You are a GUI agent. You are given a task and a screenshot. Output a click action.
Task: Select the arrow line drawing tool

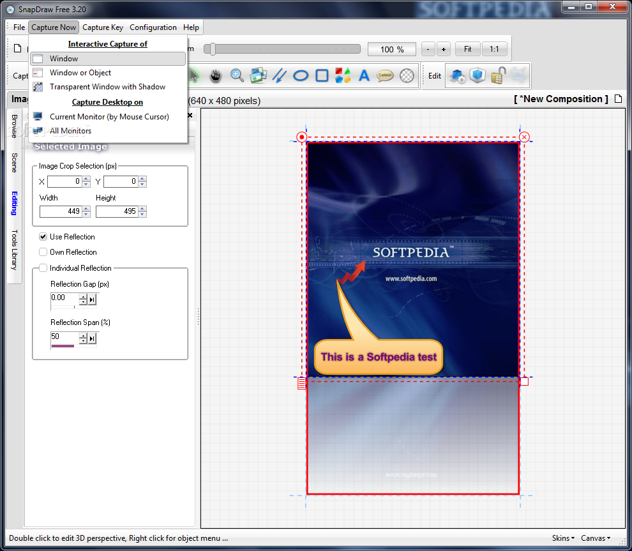click(280, 75)
